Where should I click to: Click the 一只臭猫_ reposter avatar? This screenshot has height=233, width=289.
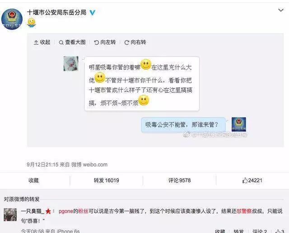point(10,214)
